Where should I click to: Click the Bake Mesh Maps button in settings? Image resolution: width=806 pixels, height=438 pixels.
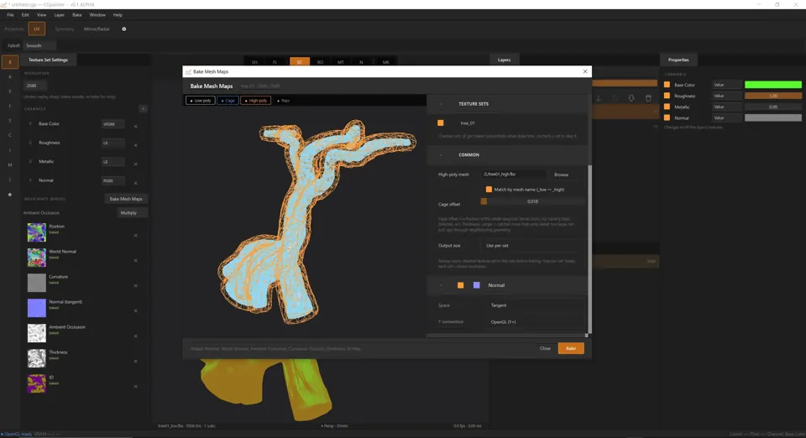pos(126,199)
